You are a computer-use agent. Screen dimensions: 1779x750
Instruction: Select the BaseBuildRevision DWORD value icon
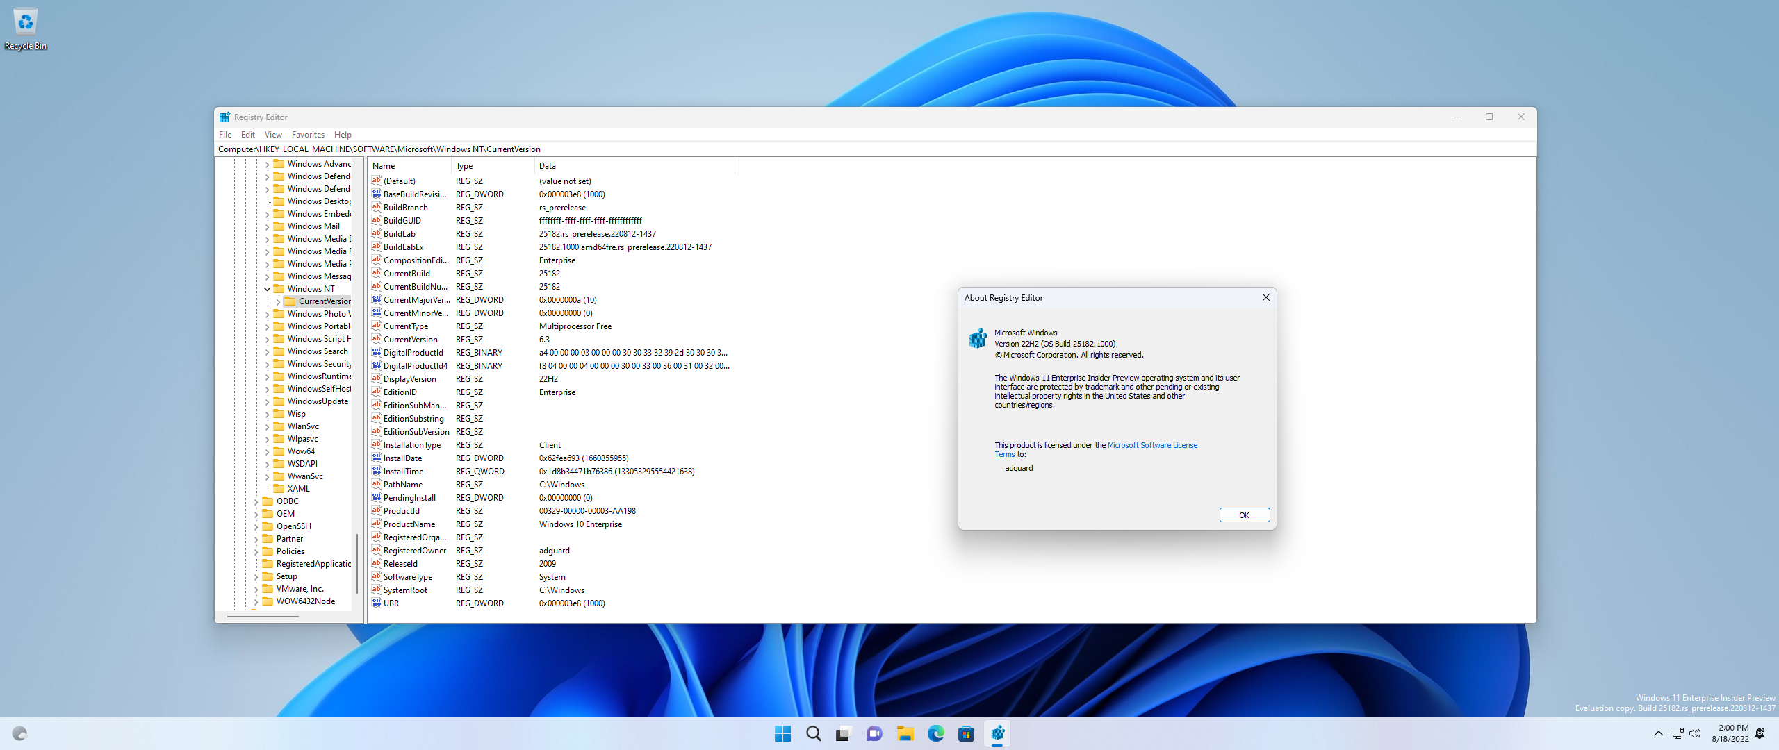pyautogui.click(x=377, y=194)
